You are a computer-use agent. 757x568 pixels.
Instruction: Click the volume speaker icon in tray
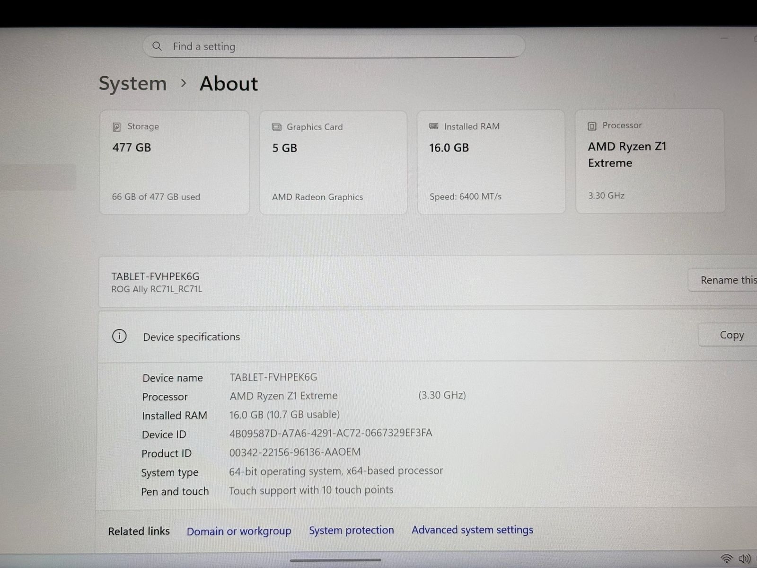[x=744, y=559]
